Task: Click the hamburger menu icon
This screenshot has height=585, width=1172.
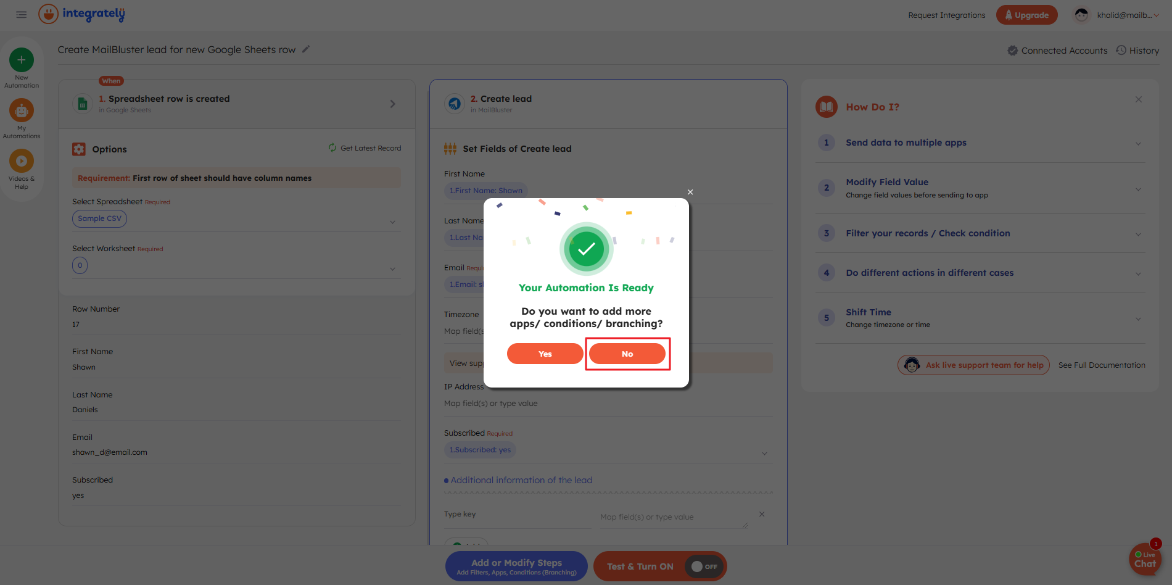Action: [x=21, y=15]
